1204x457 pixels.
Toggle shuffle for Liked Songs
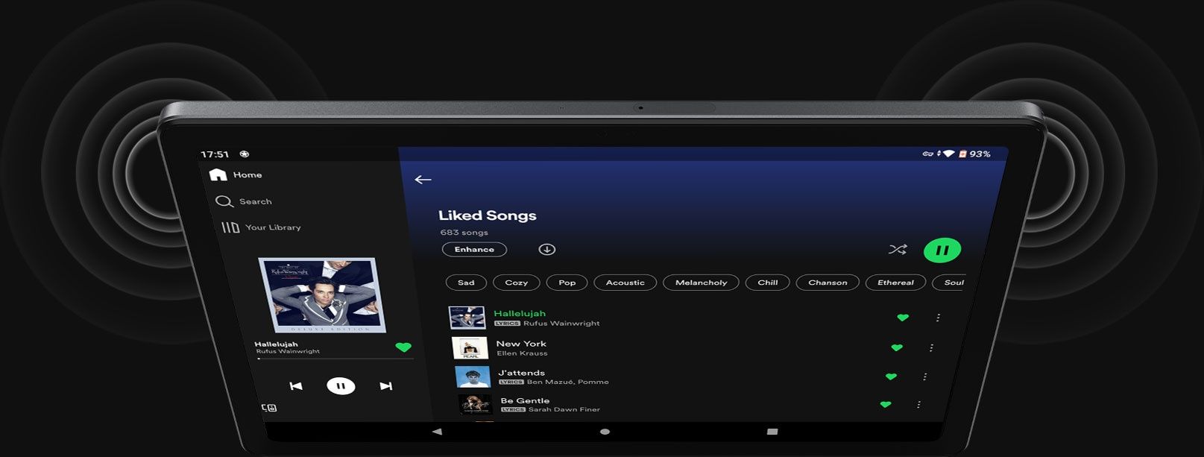(x=898, y=250)
